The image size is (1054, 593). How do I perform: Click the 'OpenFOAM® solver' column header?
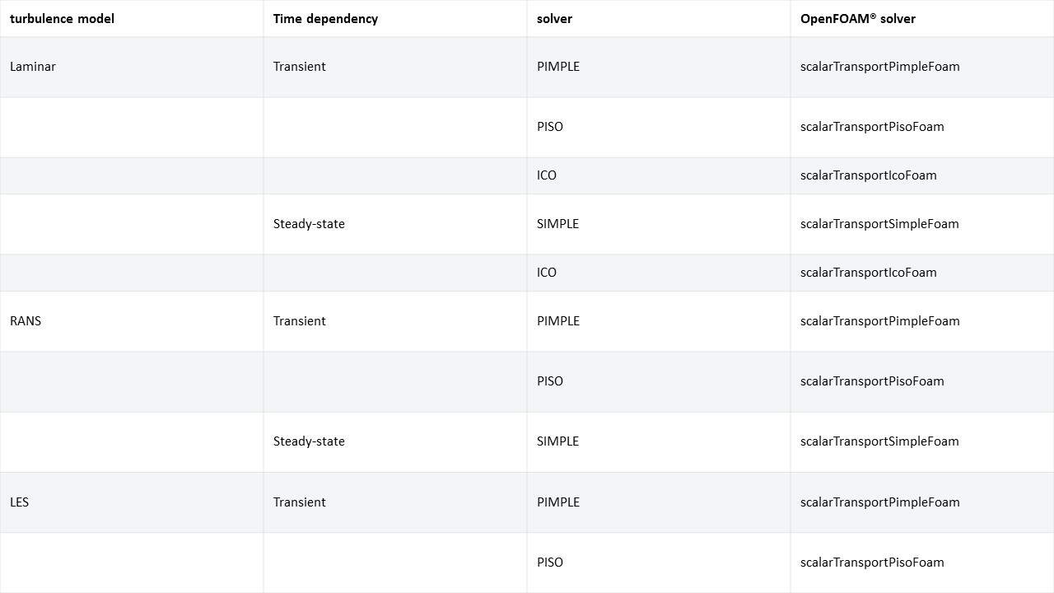[857, 18]
